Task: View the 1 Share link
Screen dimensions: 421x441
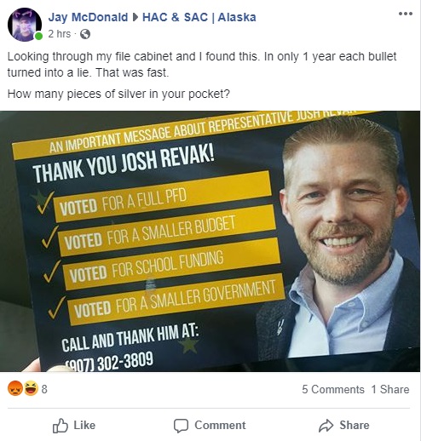Action: [x=390, y=389]
